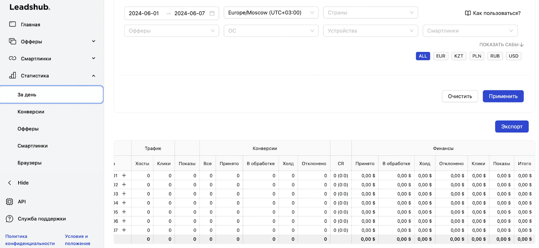539x248 pixels.
Task: Click the Показы traffic column header
Action: (x=187, y=163)
